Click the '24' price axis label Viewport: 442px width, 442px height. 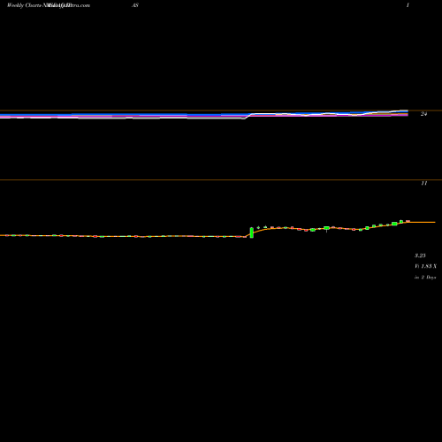423,114
